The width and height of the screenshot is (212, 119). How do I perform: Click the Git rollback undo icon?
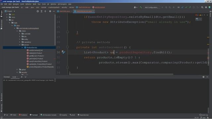[x=197, y=7]
